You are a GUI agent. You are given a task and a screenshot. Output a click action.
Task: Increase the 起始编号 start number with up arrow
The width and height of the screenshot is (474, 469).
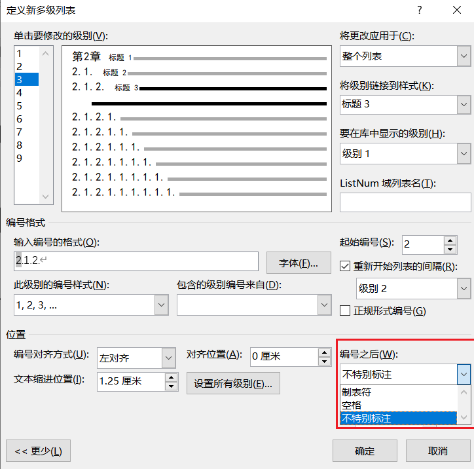coord(450,240)
